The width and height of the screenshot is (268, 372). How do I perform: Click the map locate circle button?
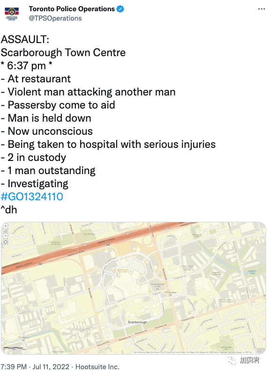(x=6, y=242)
